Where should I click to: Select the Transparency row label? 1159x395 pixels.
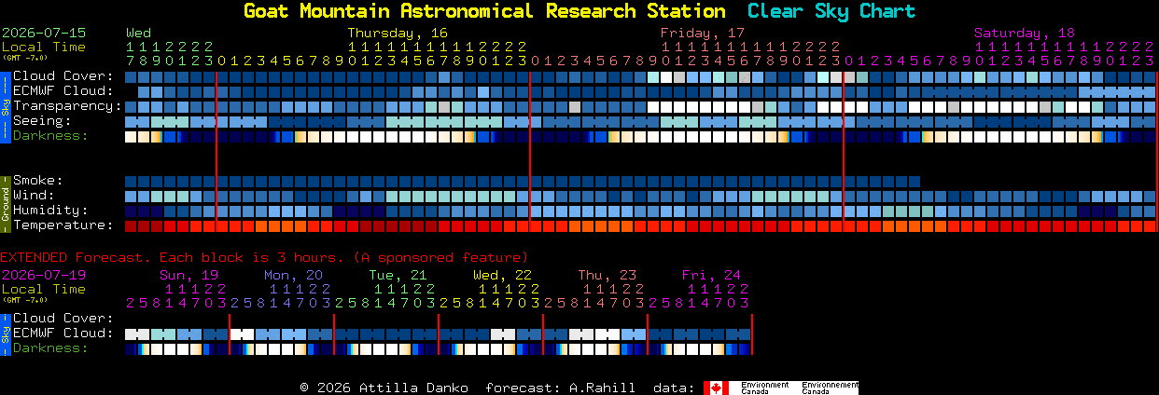click(67, 106)
